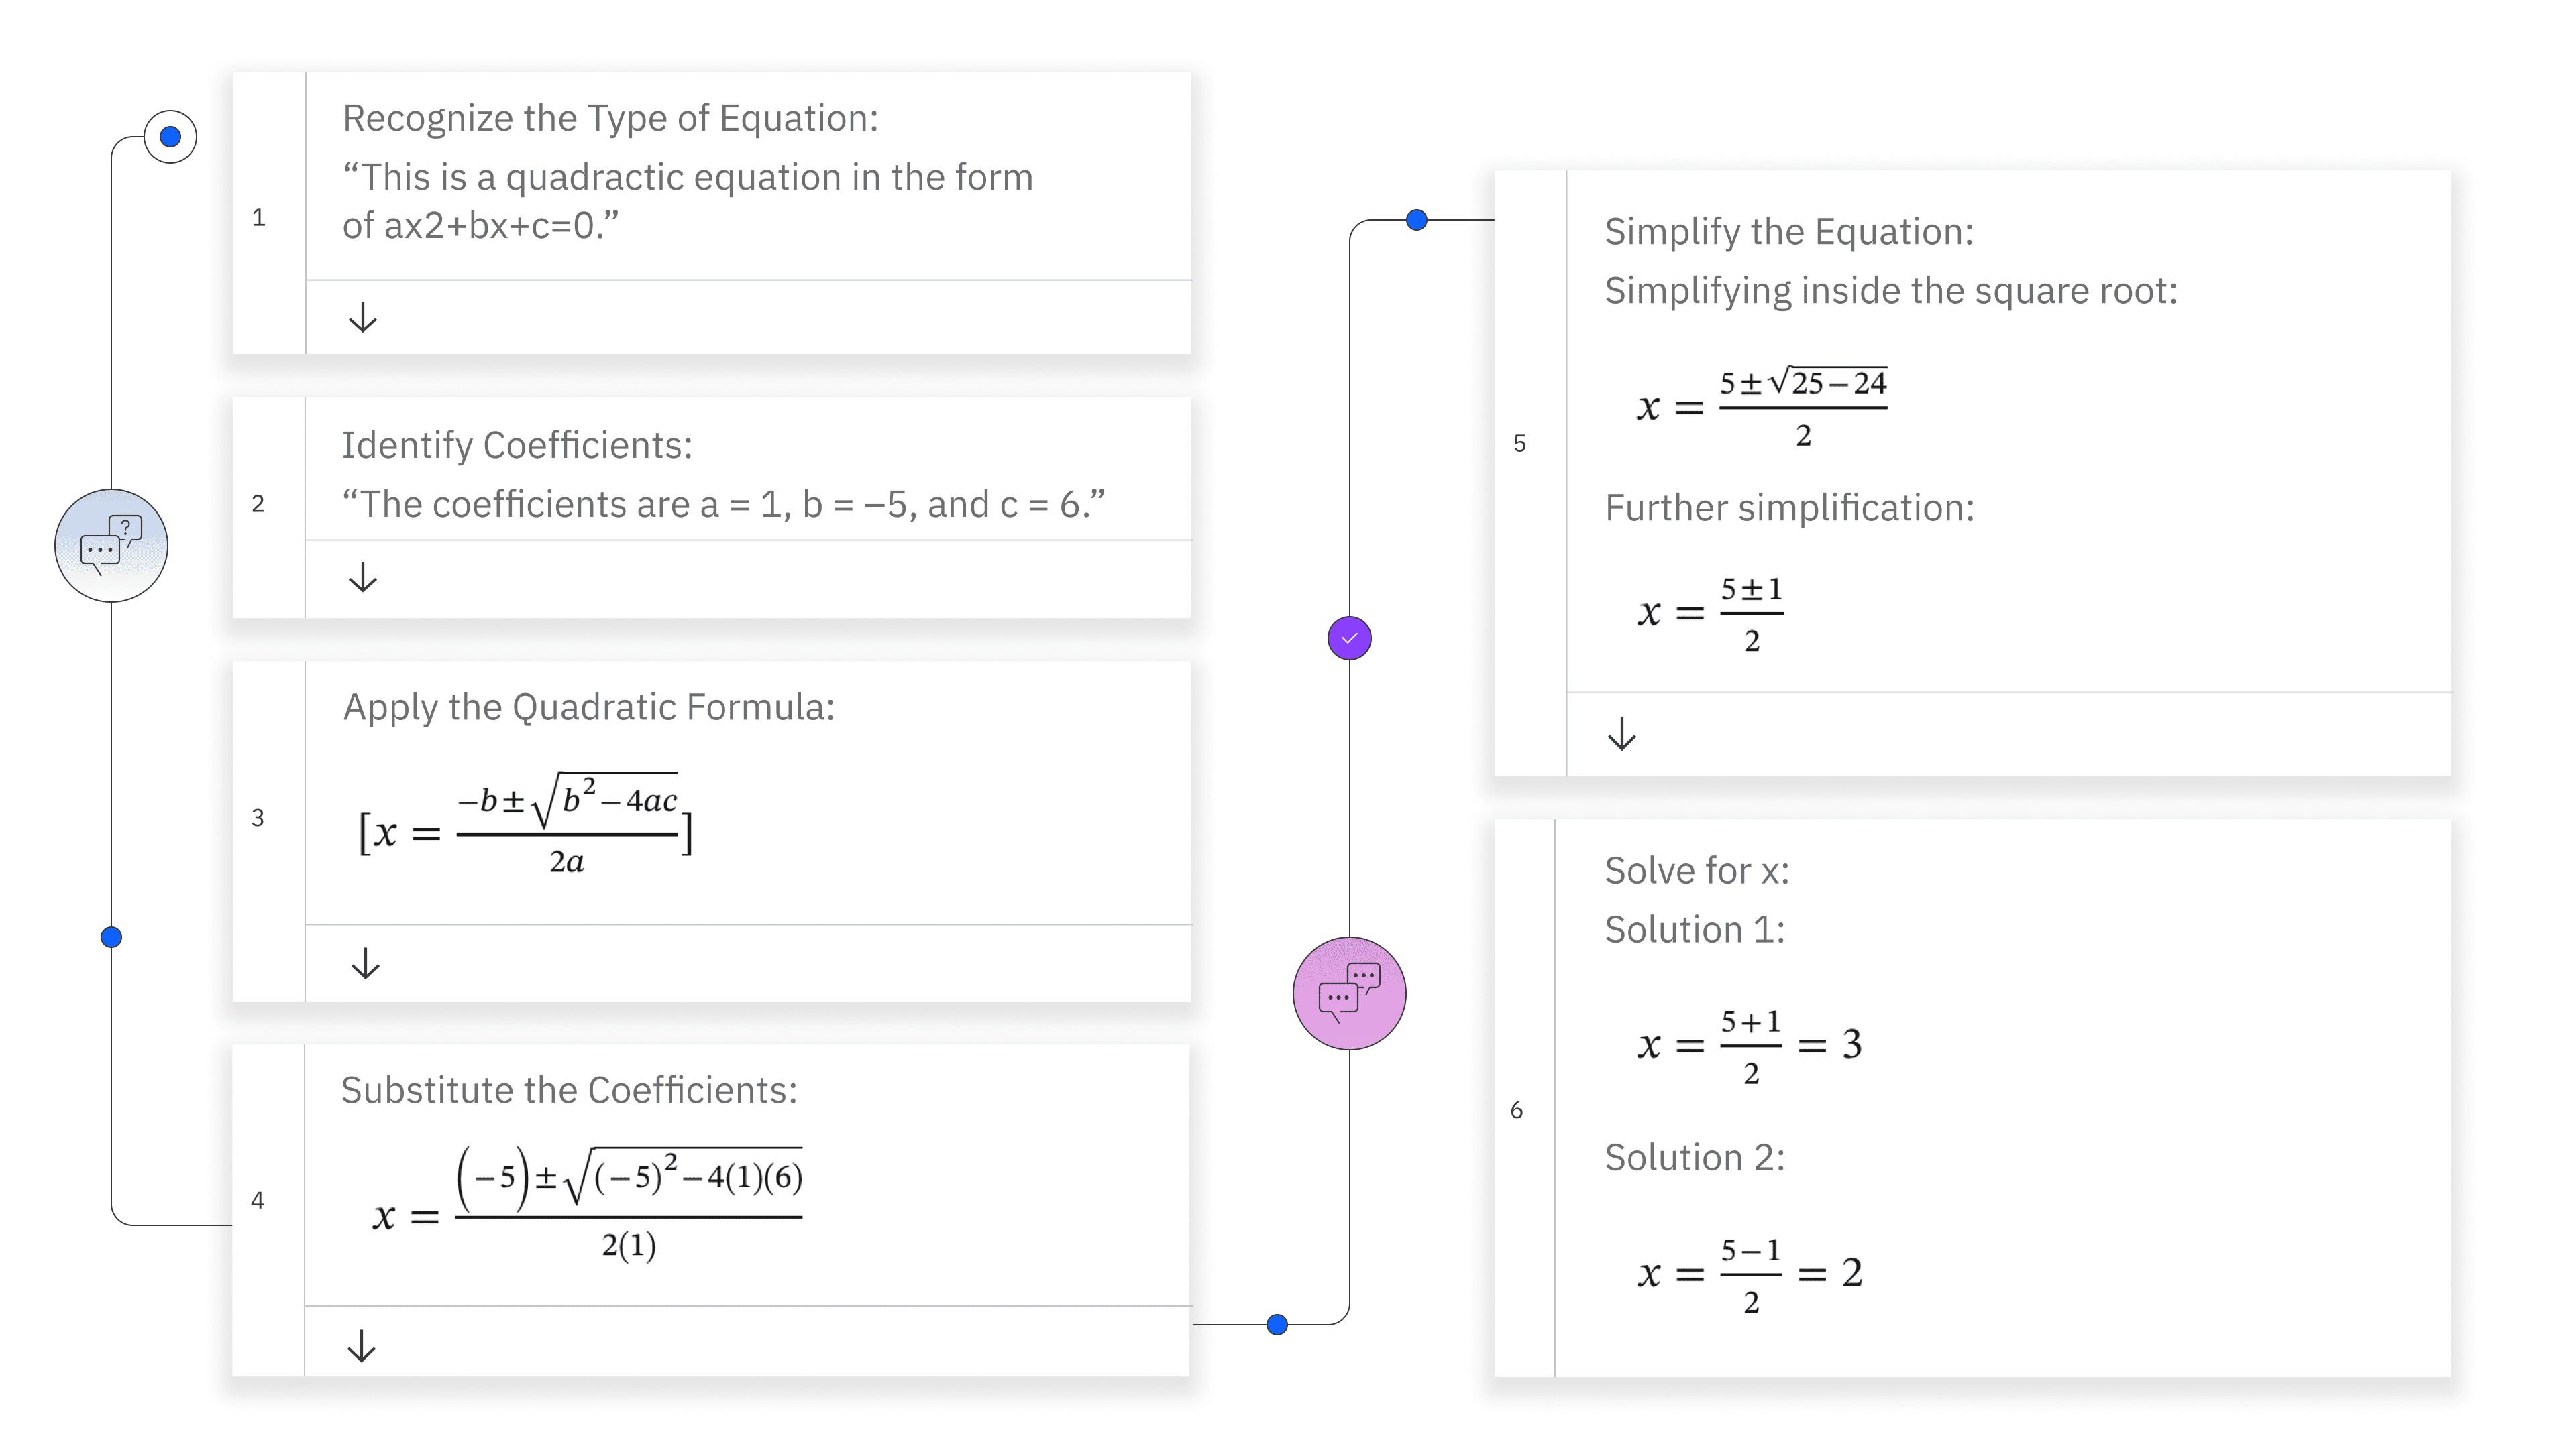
Task: Click down arrow below Identify Coefficients
Action: pos(362,578)
